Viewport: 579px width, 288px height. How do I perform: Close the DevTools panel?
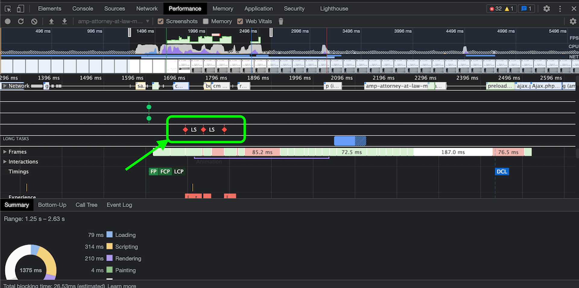pos(574,9)
